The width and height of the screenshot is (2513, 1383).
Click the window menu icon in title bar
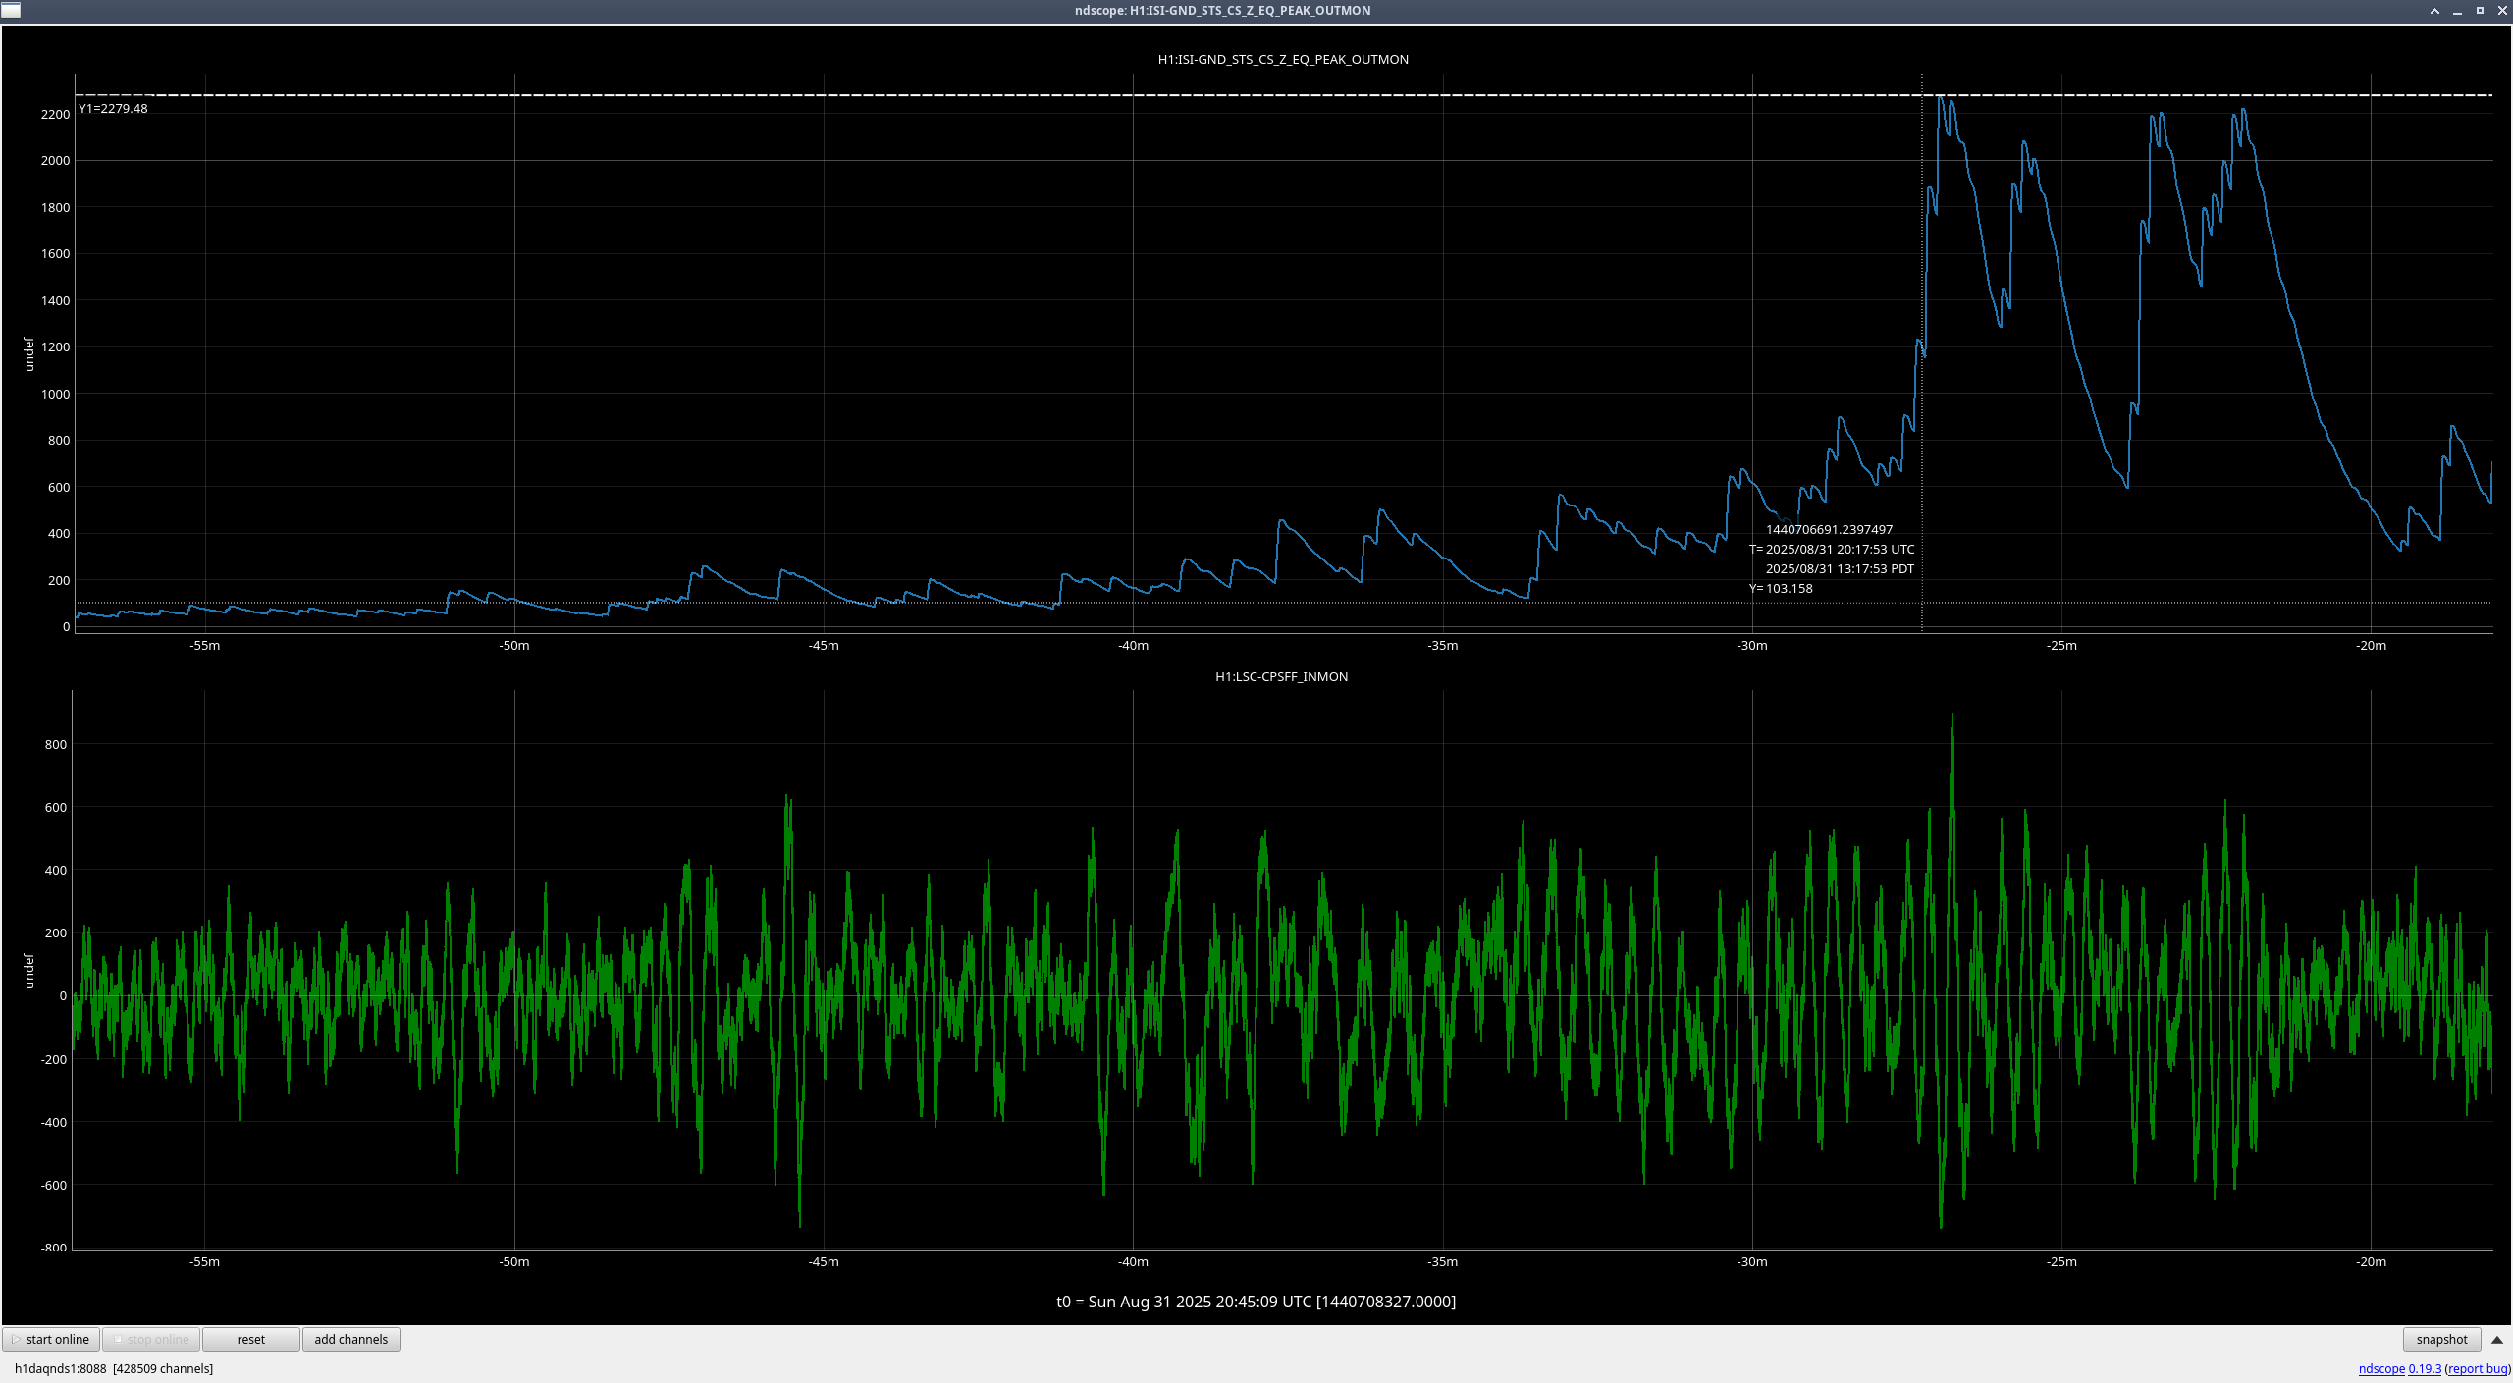pos(10,10)
